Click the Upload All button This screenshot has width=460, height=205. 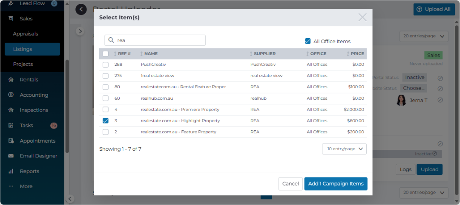point(434,9)
